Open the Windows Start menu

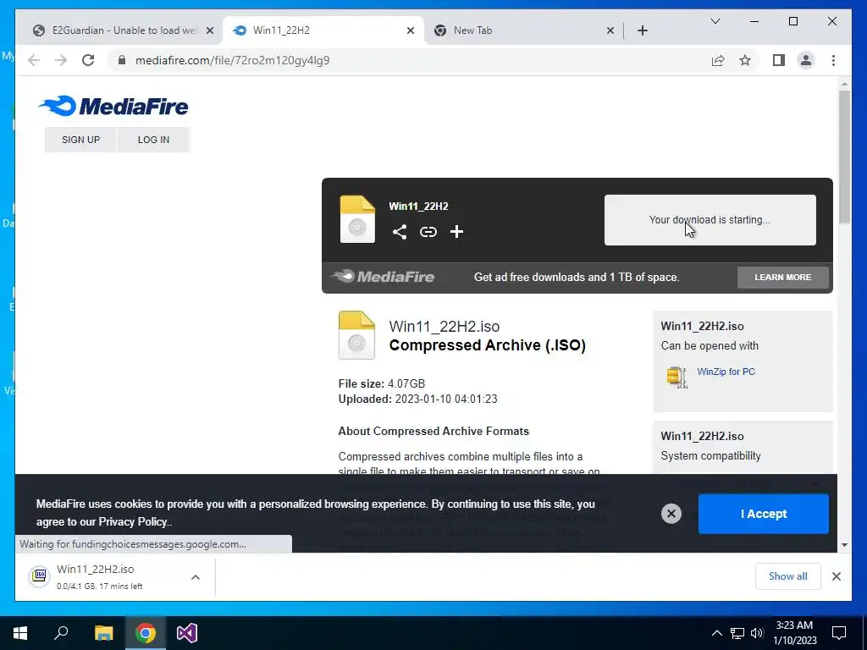(x=20, y=633)
